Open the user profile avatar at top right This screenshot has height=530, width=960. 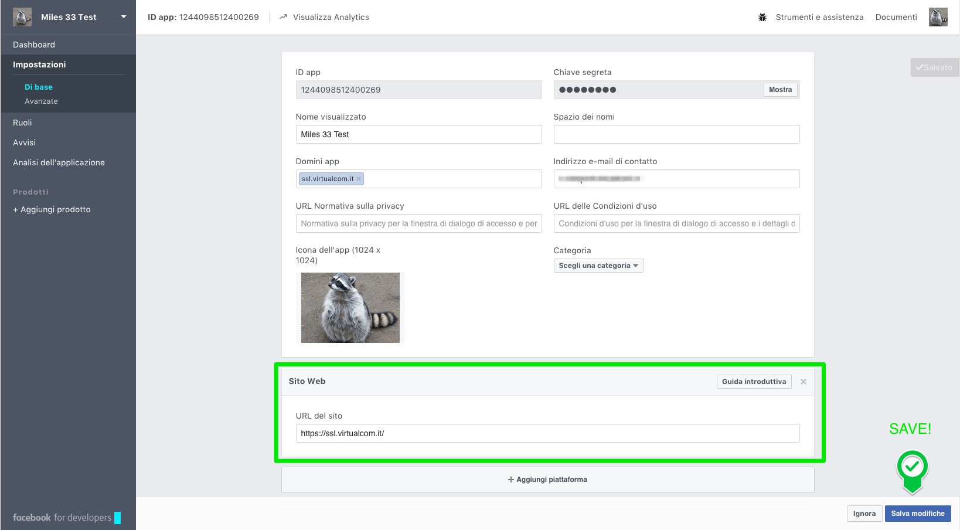point(938,17)
